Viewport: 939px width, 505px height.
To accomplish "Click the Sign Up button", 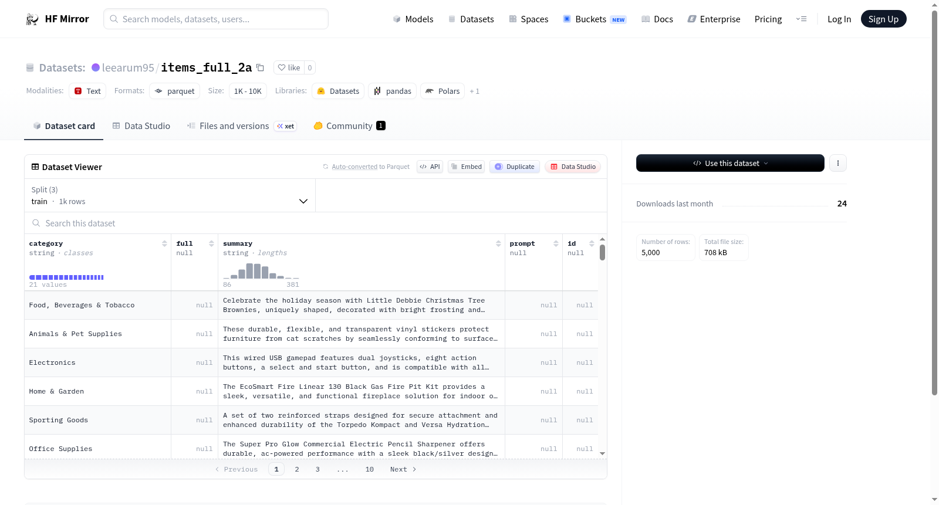I will (x=883, y=19).
